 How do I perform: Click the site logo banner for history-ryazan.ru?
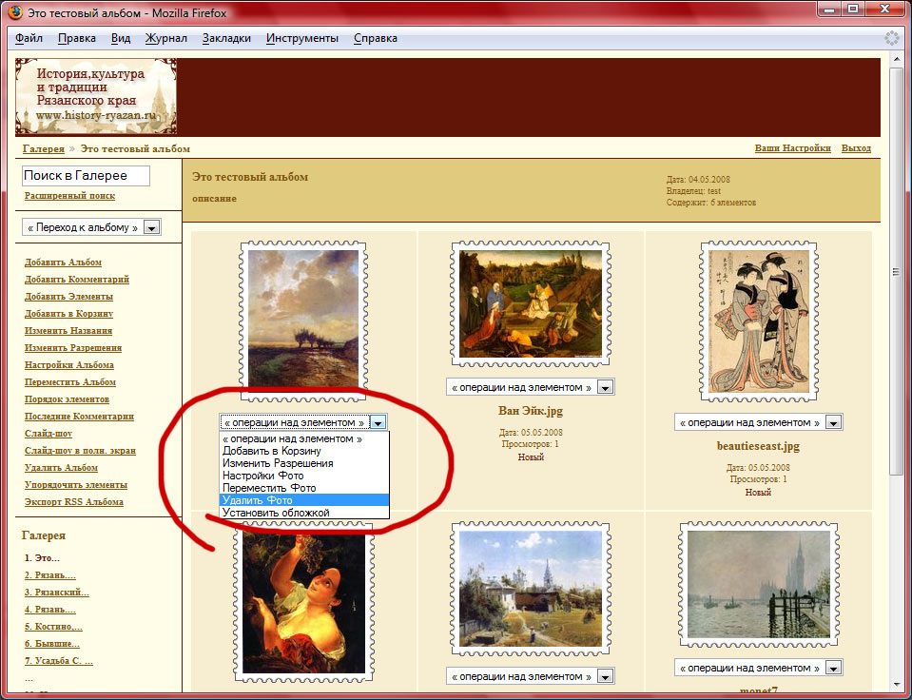tap(96, 96)
